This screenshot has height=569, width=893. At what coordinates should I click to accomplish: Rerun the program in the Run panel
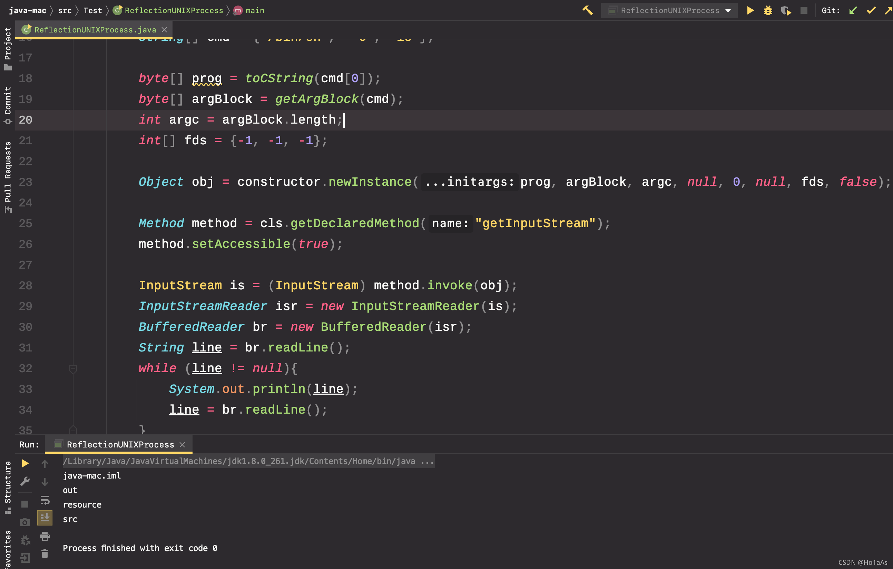point(25,463)
